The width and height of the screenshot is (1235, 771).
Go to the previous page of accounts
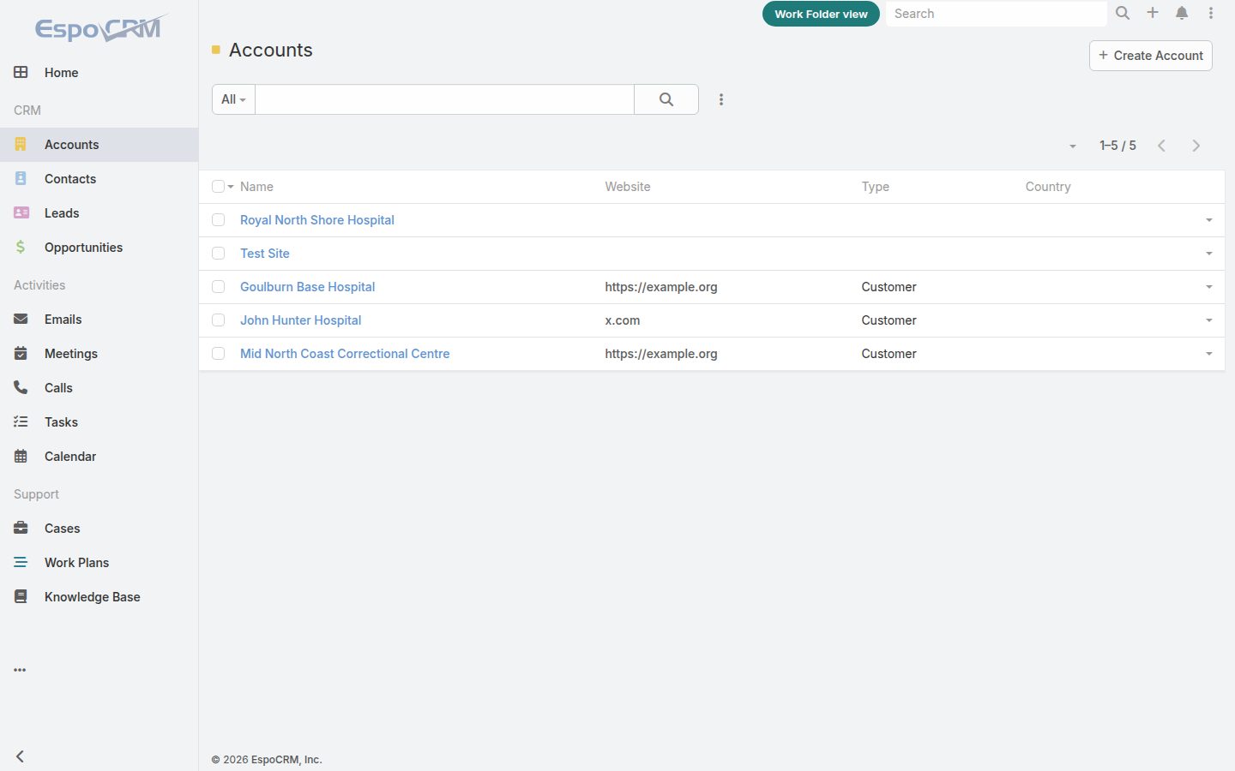[x=1162, y=146]
